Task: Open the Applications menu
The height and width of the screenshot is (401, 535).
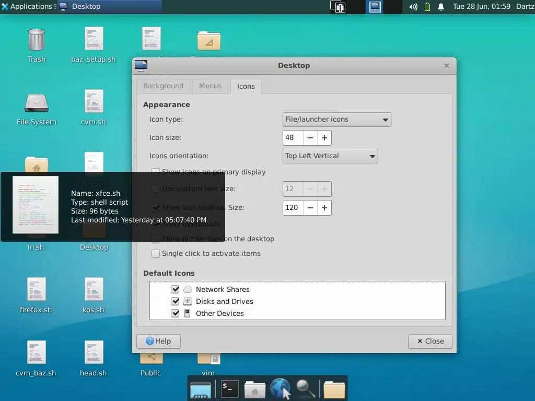Action: pos(27,6)
